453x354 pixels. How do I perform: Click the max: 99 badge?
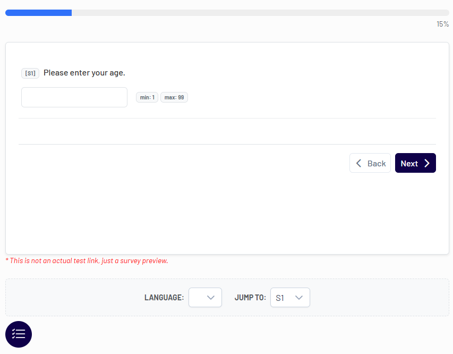click(x=174, y=97)
